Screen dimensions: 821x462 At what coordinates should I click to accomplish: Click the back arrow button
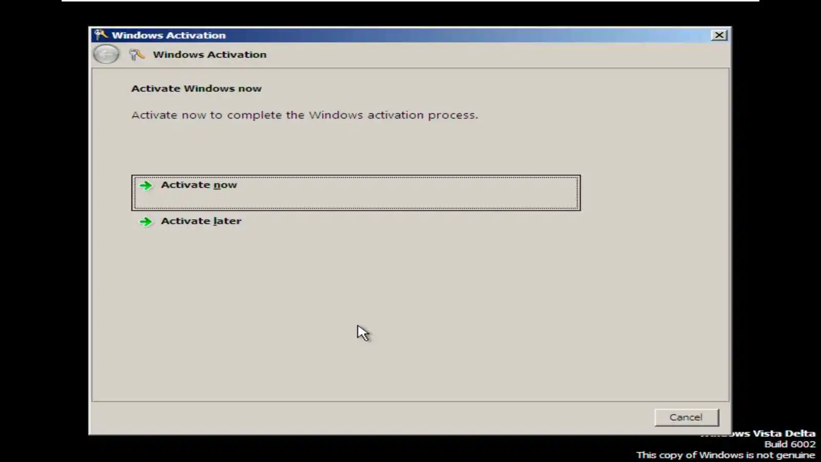[x=106, y=54]
